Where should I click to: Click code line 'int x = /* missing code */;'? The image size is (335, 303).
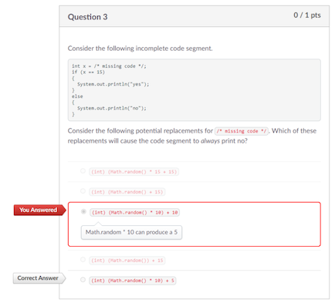click(109, 66)
